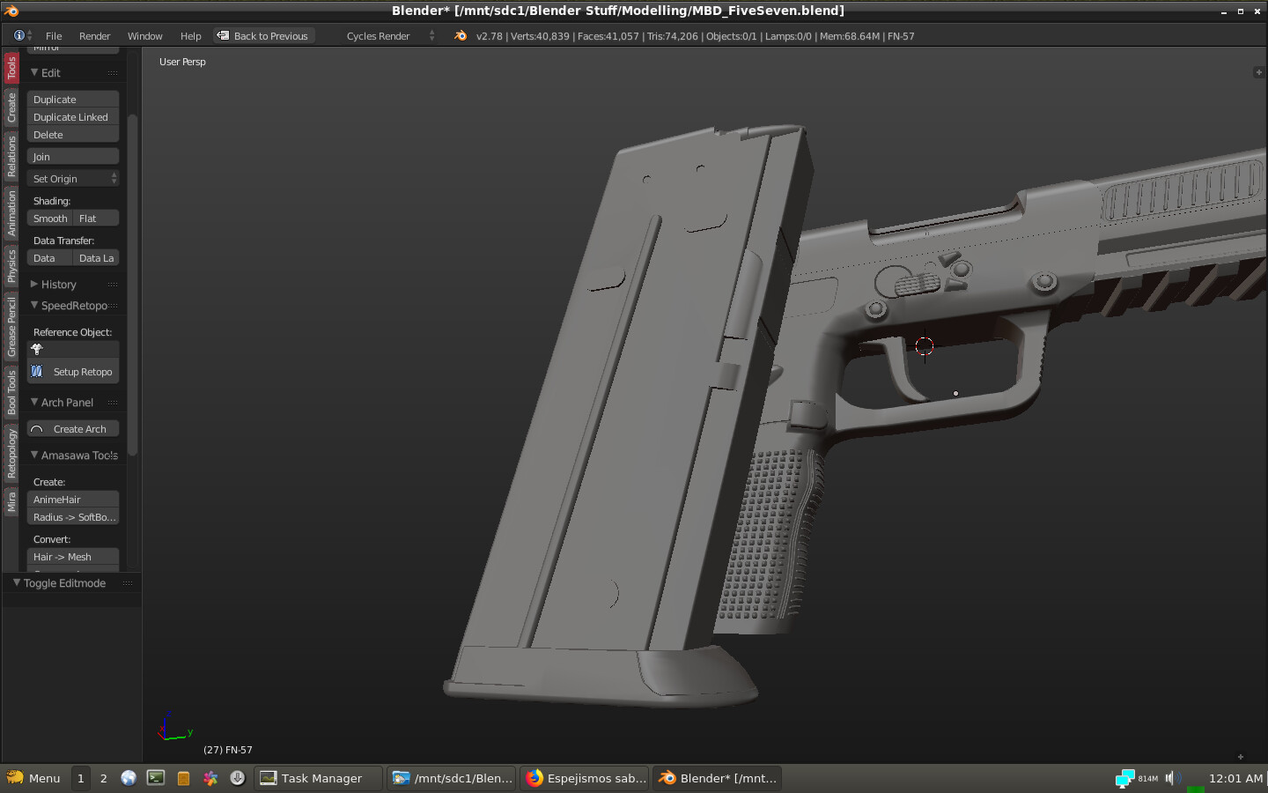
Task: Switch to workspace 2
Action: (x=104, y=778)
